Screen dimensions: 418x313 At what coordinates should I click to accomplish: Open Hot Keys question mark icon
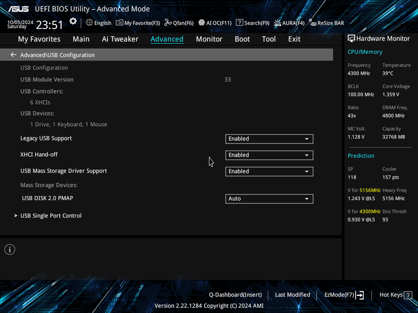tap(408, 295)
